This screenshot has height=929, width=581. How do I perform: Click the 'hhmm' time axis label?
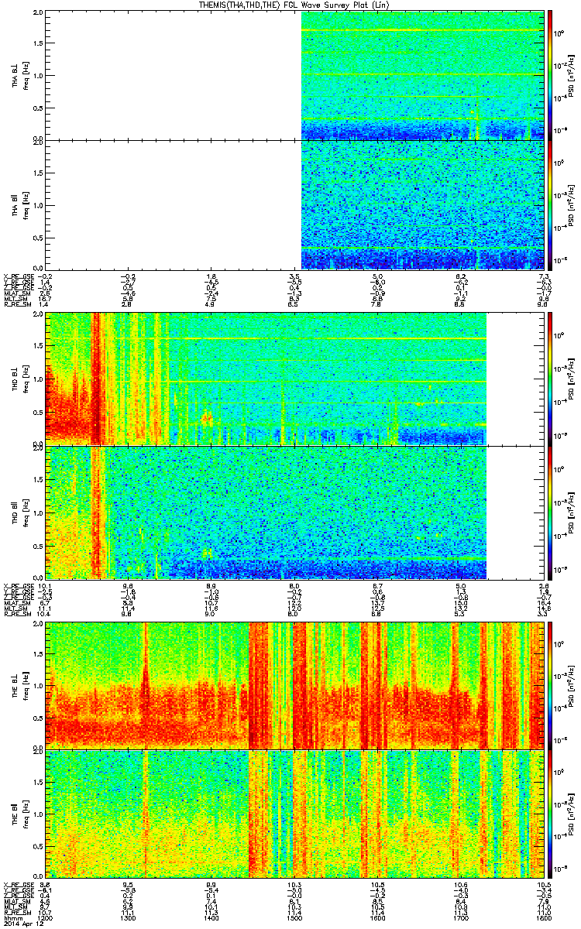tap(12, 918)
